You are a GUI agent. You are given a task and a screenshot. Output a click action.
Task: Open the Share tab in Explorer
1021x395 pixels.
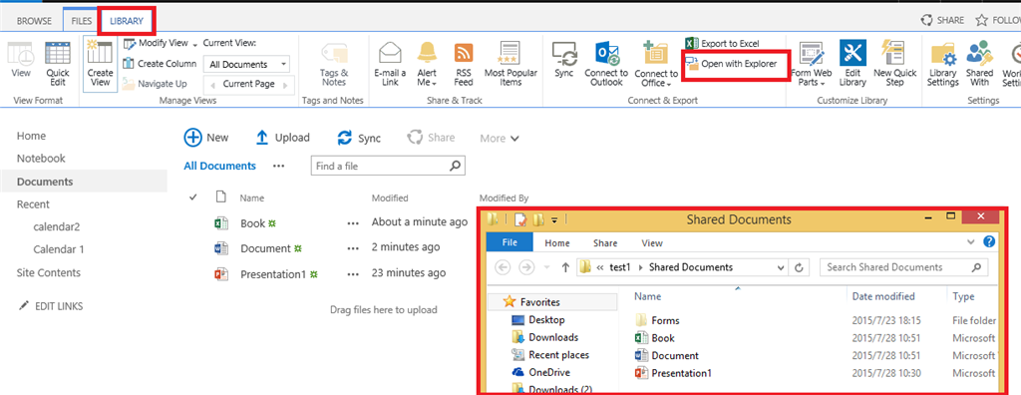click(x=605, y=243)
